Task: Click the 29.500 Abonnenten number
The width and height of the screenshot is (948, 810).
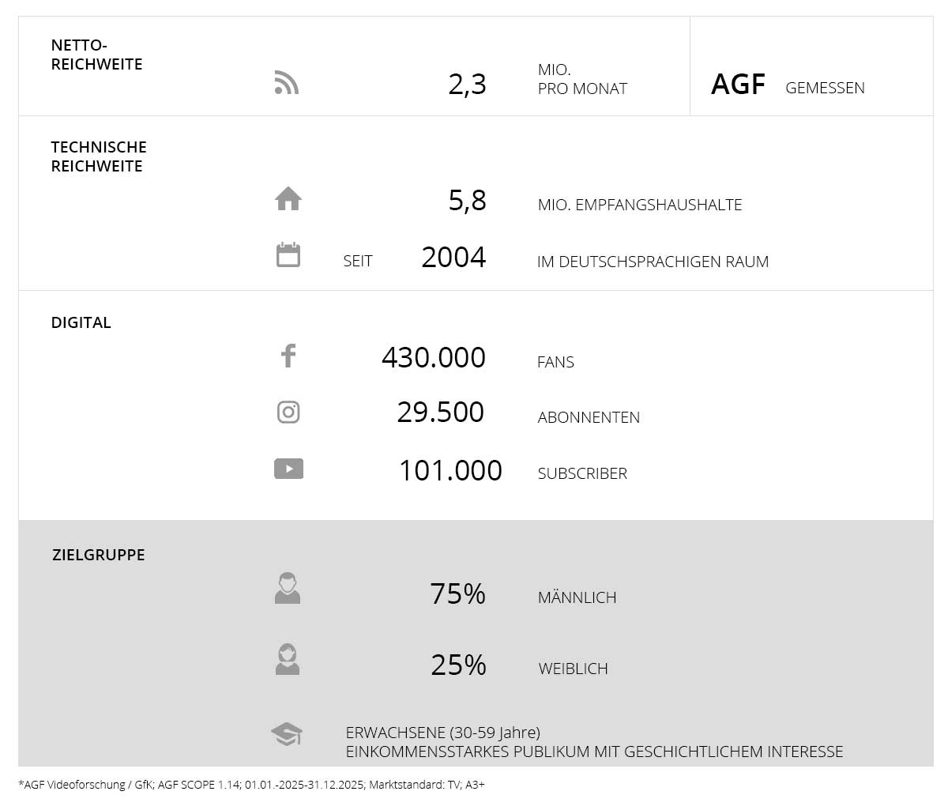Action: (440, 413)
